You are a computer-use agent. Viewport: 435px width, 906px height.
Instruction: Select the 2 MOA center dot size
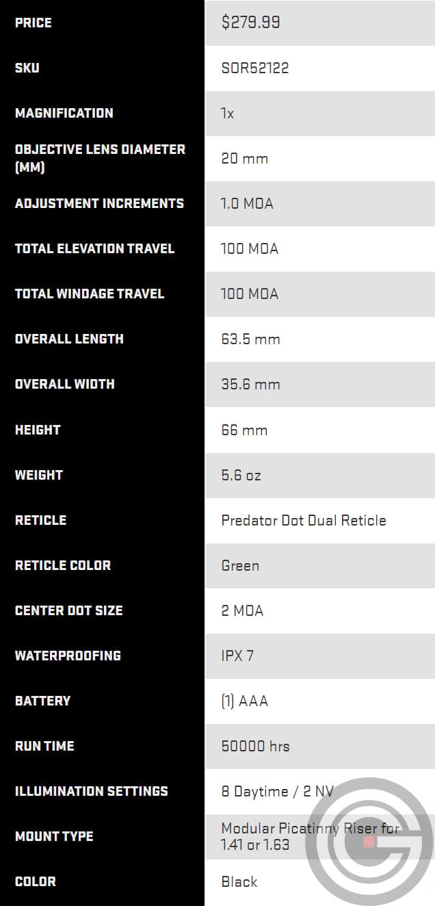[x=242, y=610]
